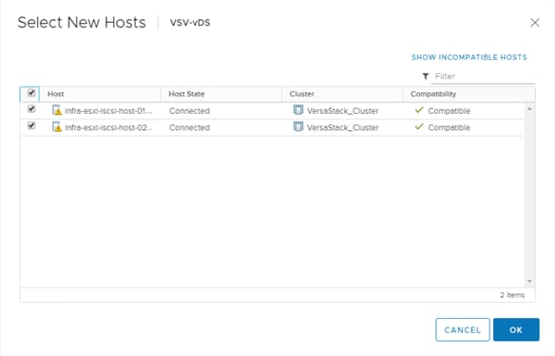This screenshot has height=356, width=555.
Task: Uncheck the infra-esxi-iscsi-host-01 checkbox
Action: click(31, 109)
